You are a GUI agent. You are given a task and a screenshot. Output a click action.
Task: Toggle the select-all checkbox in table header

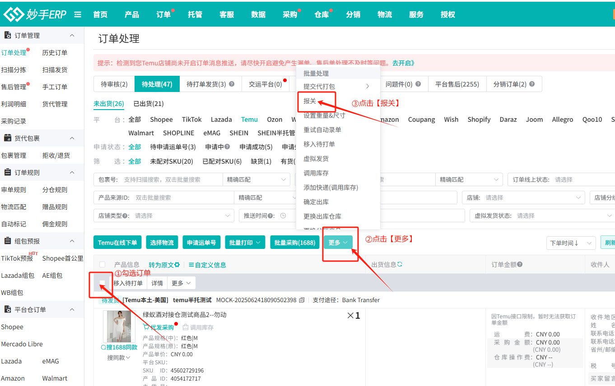pyautogui.click(x=102, y=265)
